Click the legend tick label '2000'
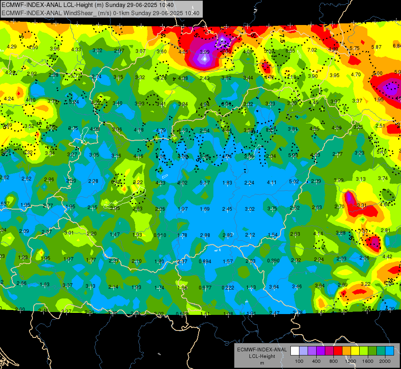 click(x=385, y=361)
